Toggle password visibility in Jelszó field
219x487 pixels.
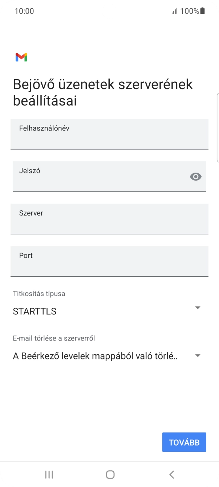[195, 176]
